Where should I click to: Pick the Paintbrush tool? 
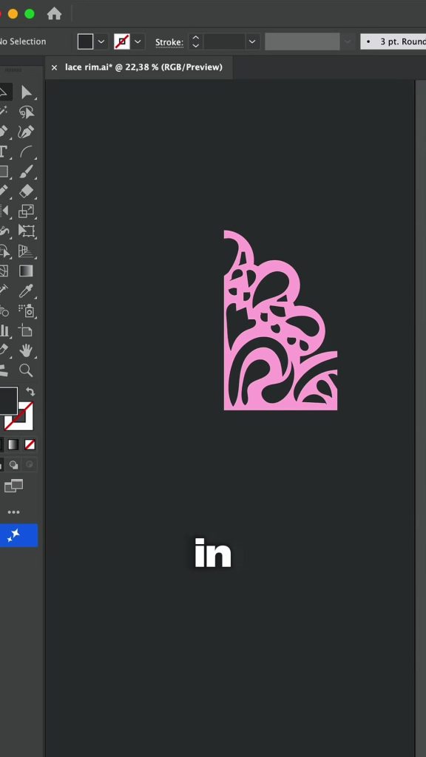click(x=27, y=172)
